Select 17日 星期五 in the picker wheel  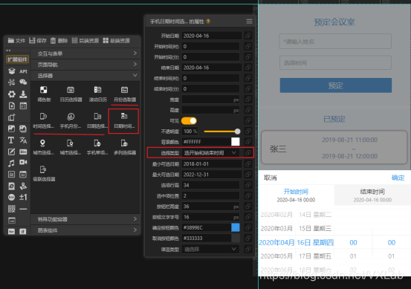click(315, 256)
